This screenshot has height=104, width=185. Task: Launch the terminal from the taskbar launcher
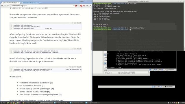16,103
